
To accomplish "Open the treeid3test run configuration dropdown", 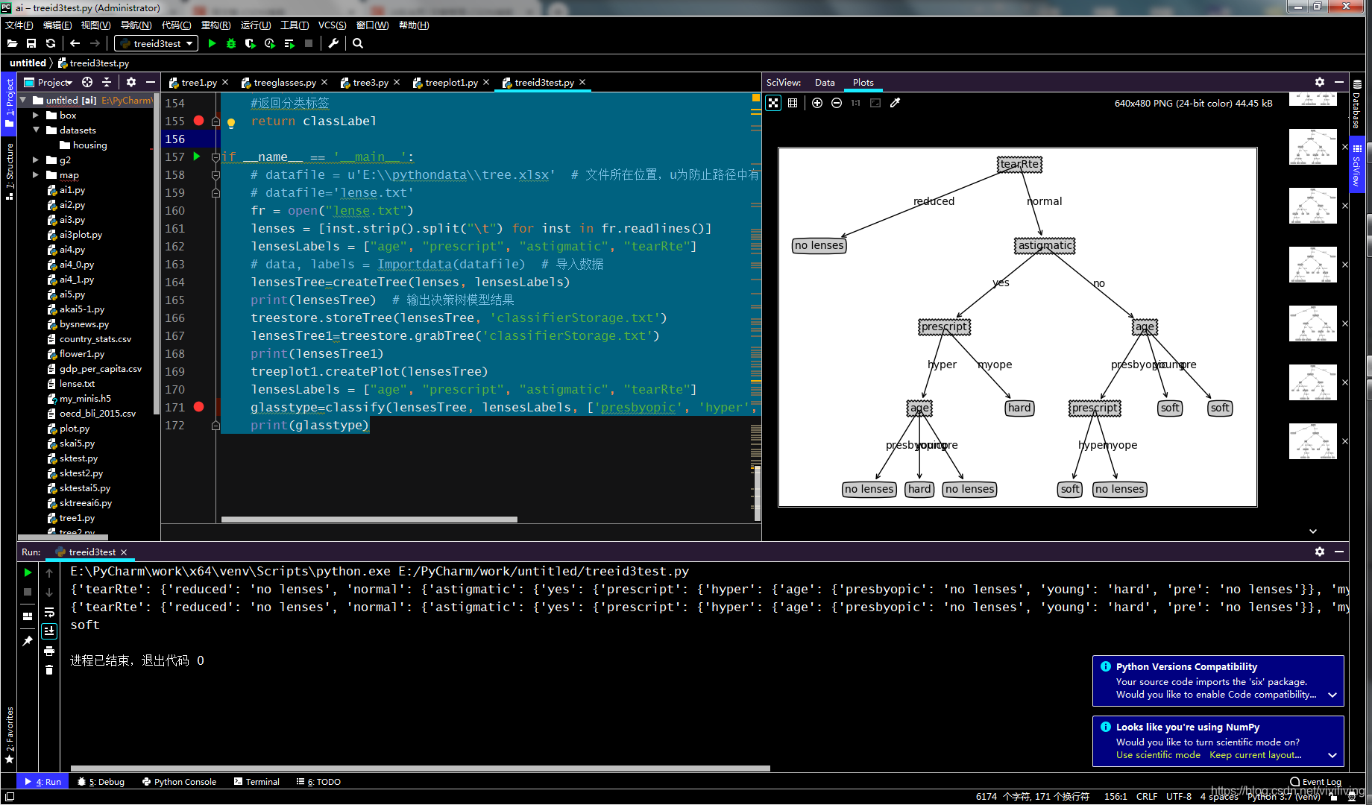I will (x=157, y=43).
